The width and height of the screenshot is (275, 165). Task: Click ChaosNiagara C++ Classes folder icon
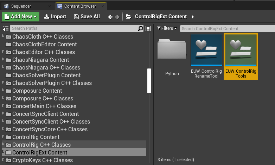pos(8,68)
